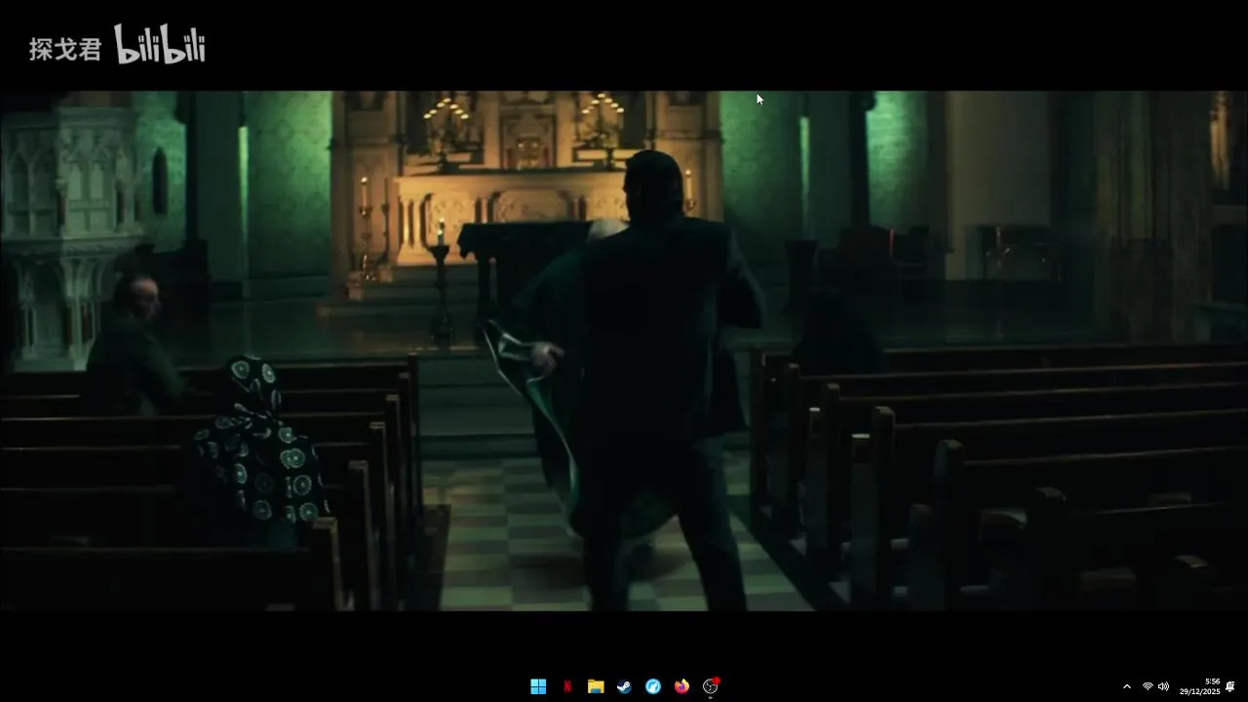Open the notifications bell icon
Screen dimensions: 1248x702
click(1230, 686)
